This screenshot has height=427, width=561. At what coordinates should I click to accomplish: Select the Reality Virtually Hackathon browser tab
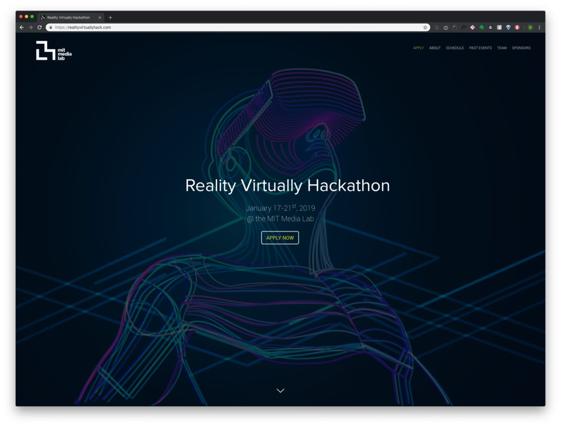pyautogui.click(x=70, y=17)
